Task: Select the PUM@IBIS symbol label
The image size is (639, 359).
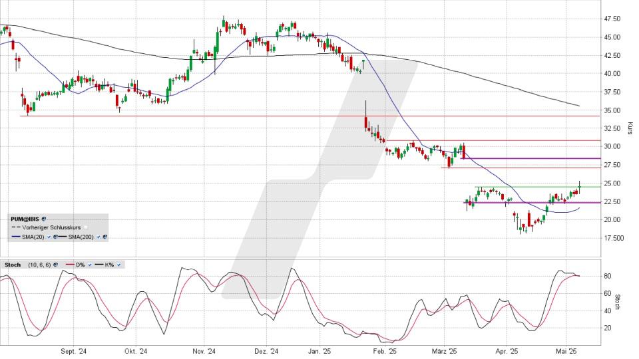Action: pos(25,219)
